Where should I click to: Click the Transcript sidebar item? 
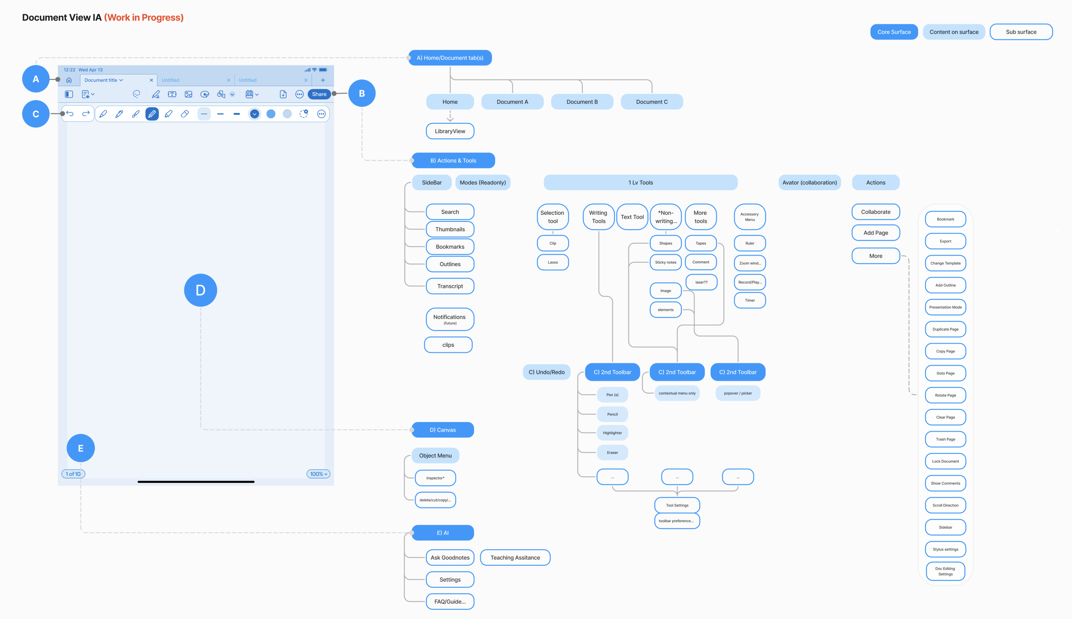[450, 286]
